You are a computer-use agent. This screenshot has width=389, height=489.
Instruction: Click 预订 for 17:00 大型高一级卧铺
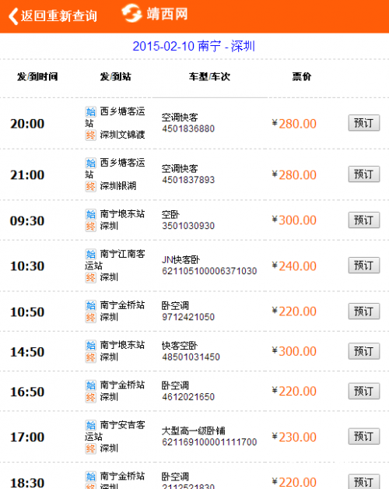[364, 436]
